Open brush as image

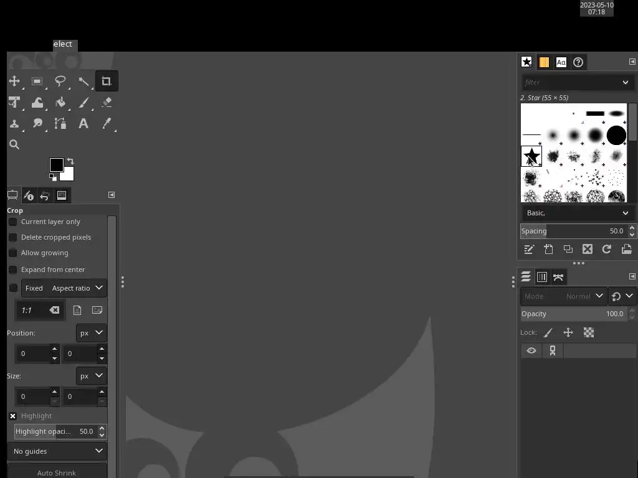(627, 249)
